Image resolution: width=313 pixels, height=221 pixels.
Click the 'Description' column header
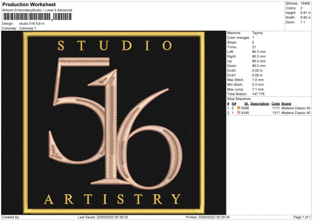tap(260, 104)
